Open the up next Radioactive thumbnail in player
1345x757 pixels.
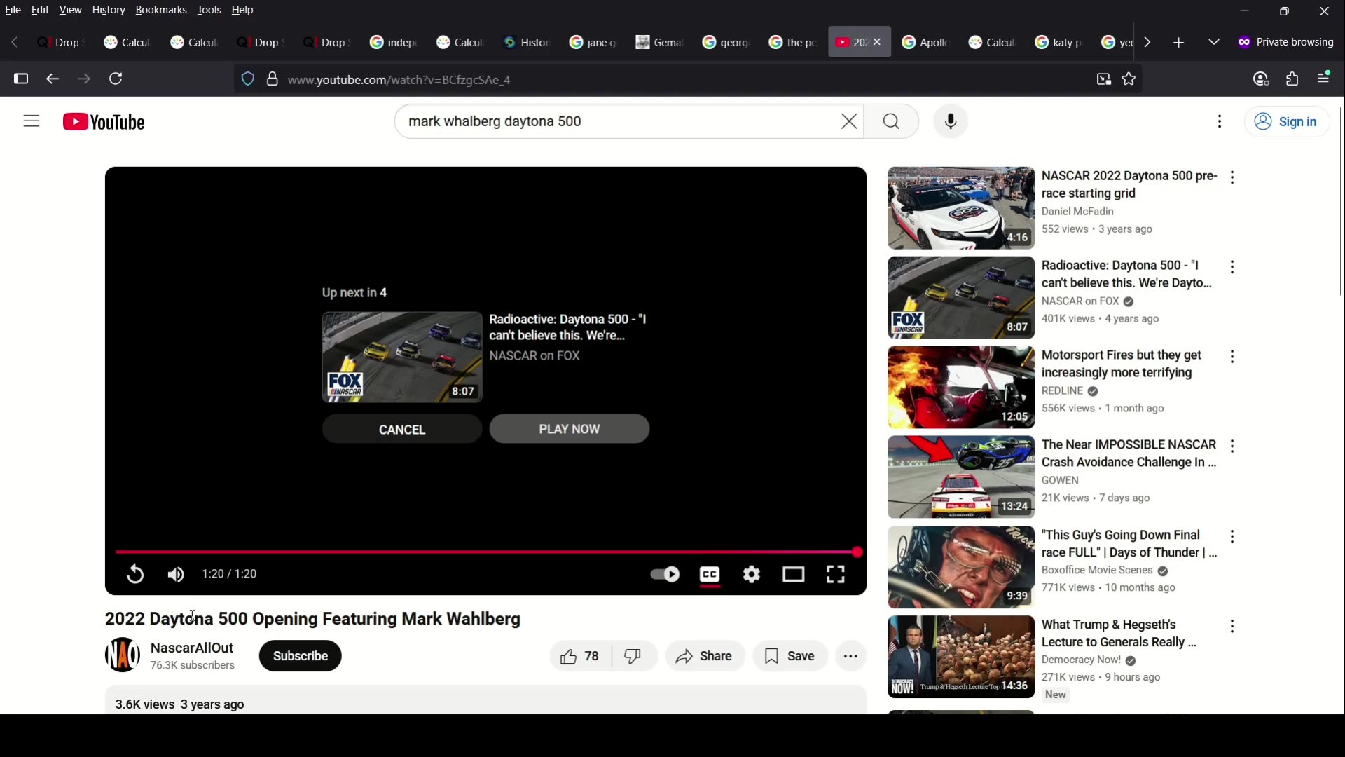[x=402, y=357]
